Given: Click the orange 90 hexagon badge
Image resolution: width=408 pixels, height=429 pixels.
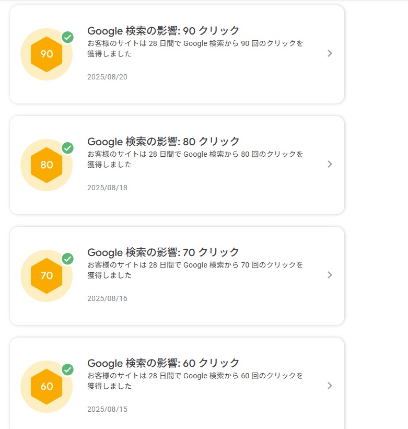Looking at the screenshot, I should click(46, 54).
